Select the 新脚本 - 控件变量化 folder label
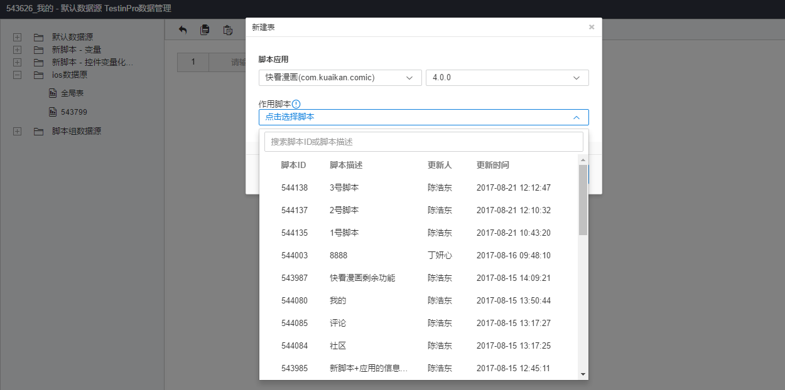The width and height of the screenshot is (785, 390). (x=93, y=62)
